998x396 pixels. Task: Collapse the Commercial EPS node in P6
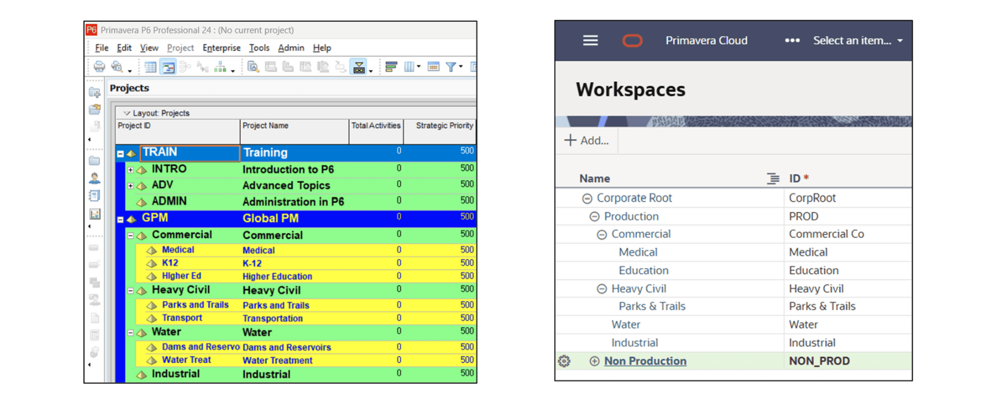[x=130, y=236]
